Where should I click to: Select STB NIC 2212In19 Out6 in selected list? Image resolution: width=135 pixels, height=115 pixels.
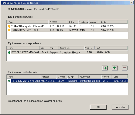pyautogui.click(x=69, y=81)
